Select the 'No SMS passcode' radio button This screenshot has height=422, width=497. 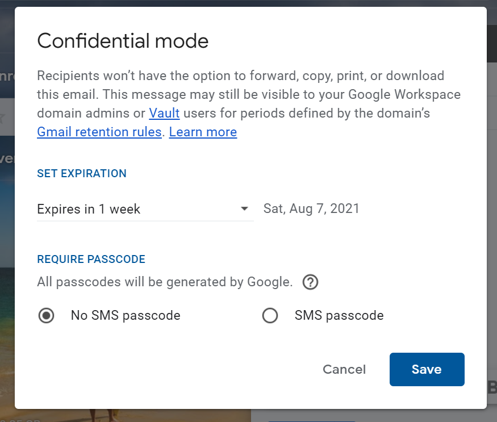46,315
